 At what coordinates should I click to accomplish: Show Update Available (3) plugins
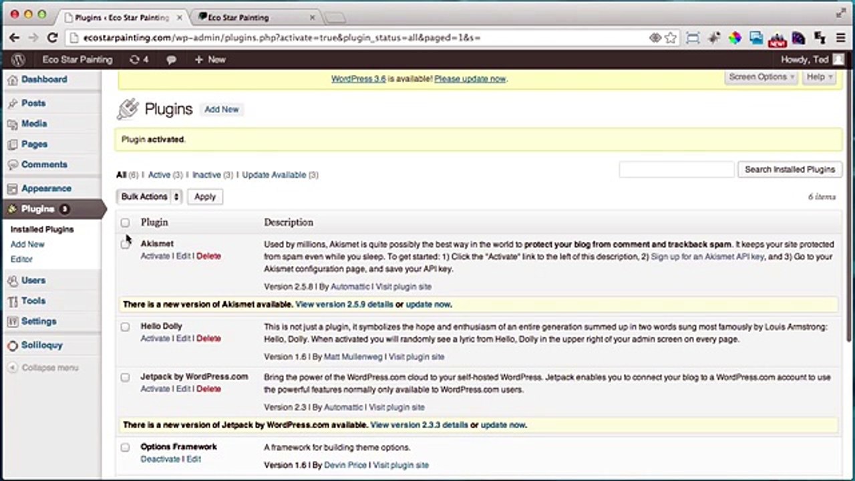280,175
